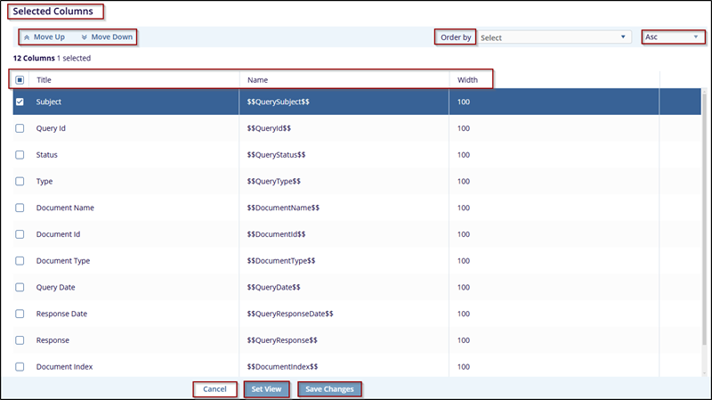Click the Move Up double-chevron icon
Image resolution: width=712 pixels, height=400 pixels.
[x=27, y=37]
